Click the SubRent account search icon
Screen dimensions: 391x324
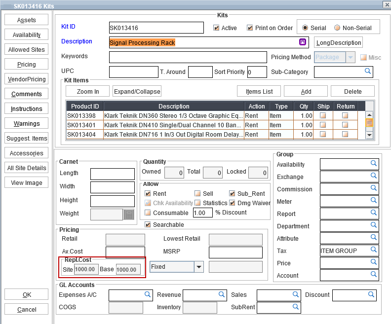[x=295, y=307]
